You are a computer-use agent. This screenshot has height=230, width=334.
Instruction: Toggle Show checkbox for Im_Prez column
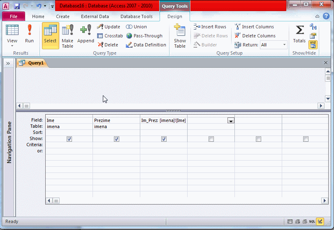164,139
